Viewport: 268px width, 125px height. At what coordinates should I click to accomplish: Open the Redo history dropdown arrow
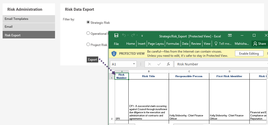[x=137, y=36]
